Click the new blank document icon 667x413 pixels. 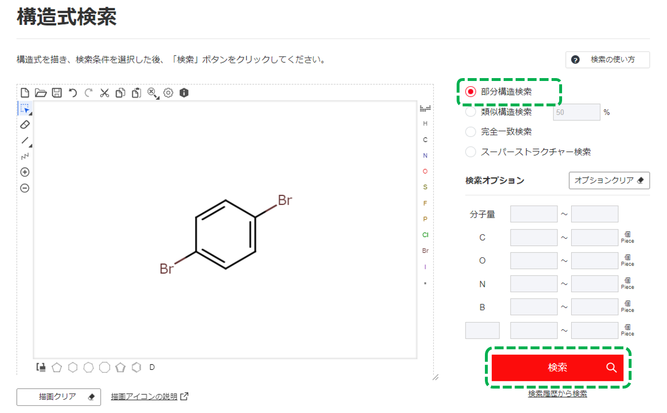click(25, 93)
